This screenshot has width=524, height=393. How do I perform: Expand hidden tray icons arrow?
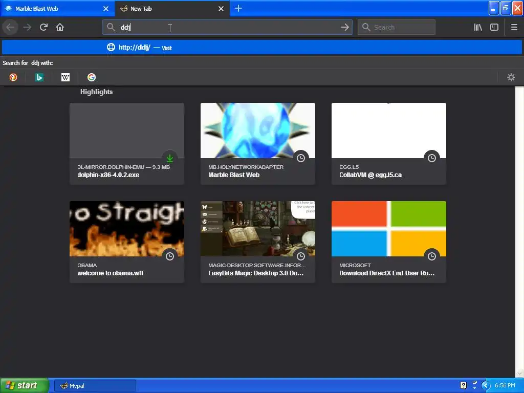[x=485, y=385]
